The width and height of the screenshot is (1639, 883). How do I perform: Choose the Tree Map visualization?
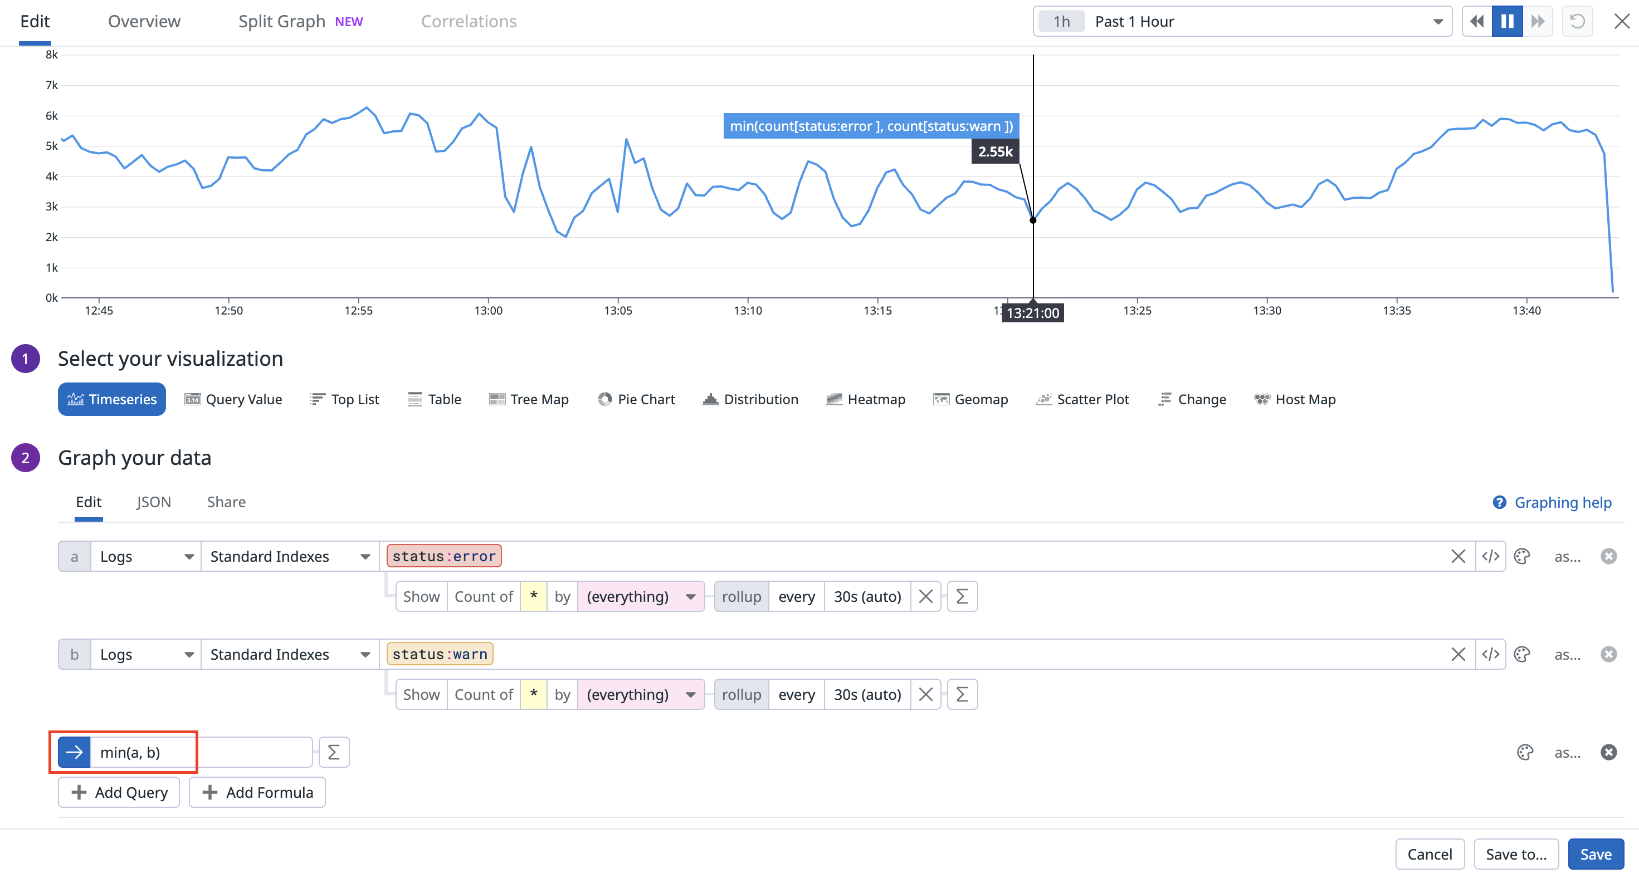pyautogui.click(x=529, y=399)
